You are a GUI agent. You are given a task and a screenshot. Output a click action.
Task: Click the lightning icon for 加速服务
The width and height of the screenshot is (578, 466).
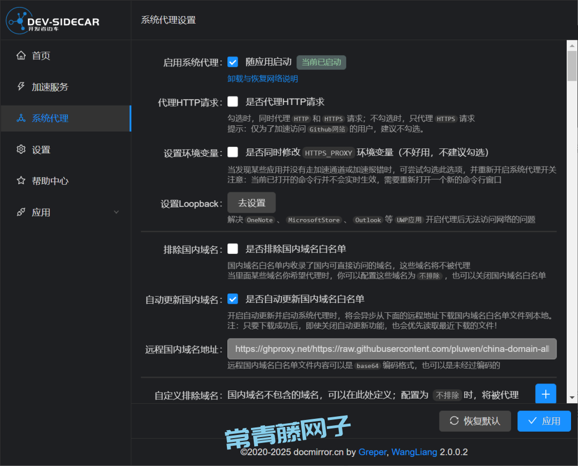21,87
